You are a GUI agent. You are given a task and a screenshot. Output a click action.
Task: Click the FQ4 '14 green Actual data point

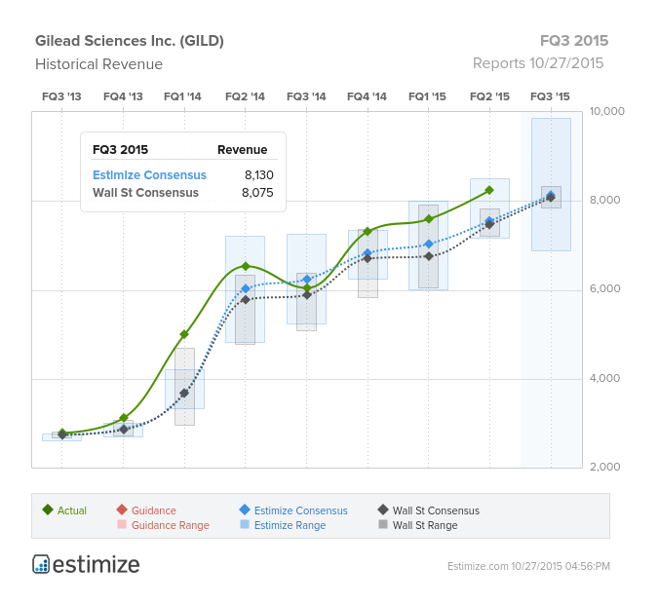pos(368,232)
